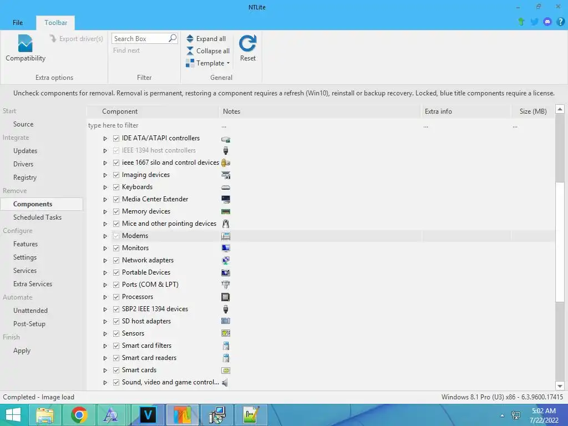Toggle the Sensors checkbox
The width and height of the screenshot is (568, 426).
point(116,333)
